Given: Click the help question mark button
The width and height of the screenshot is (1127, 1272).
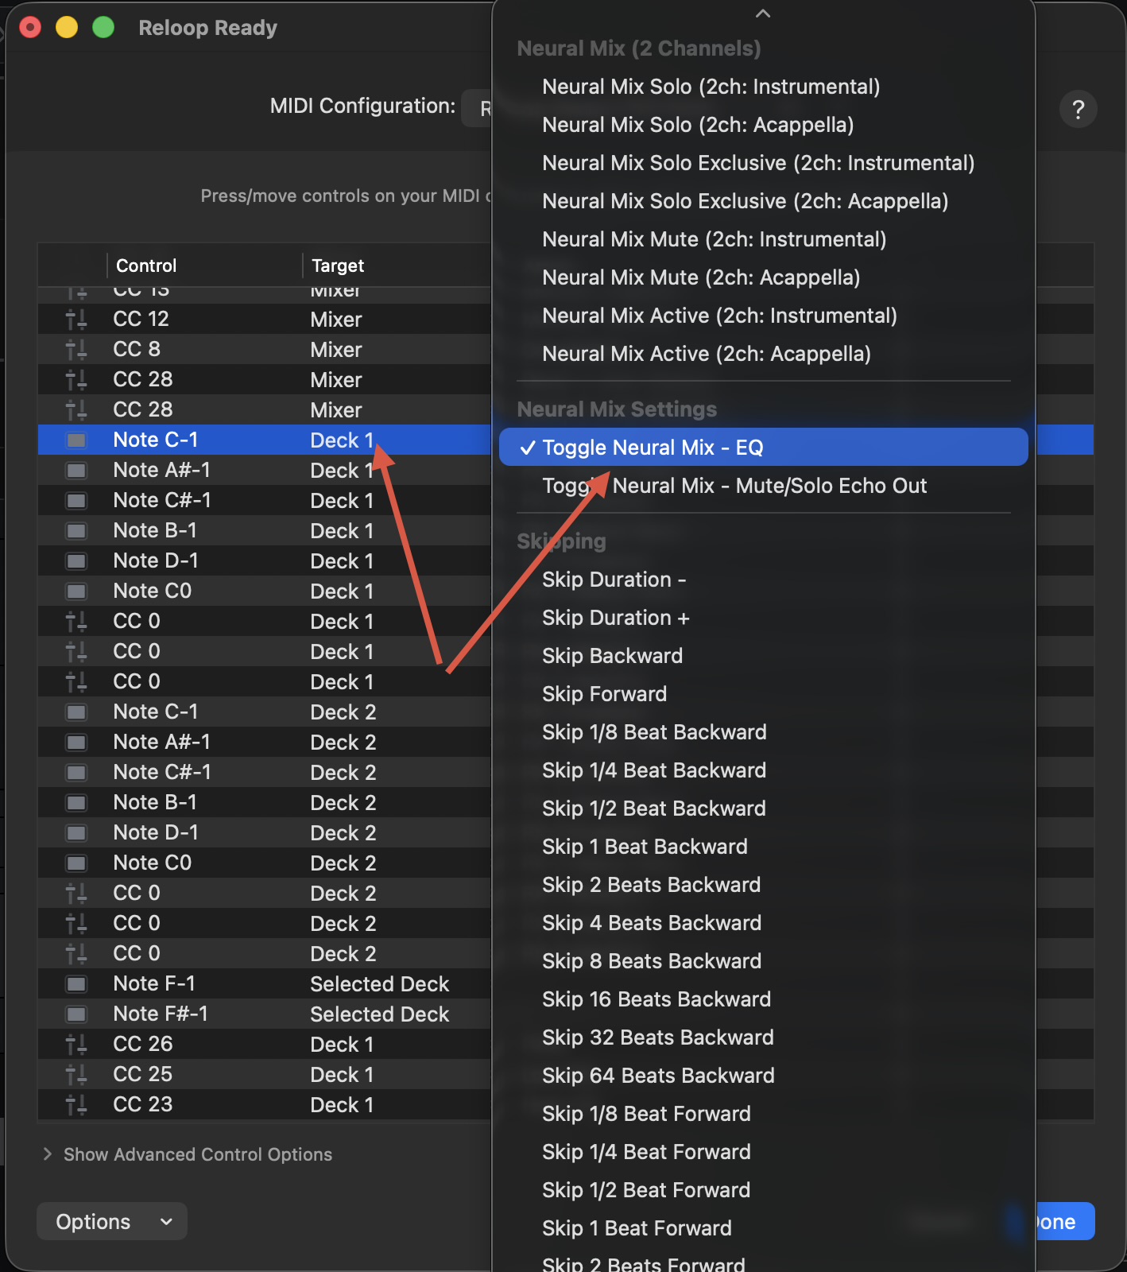Looking at the screenshot, I should pos(1078,110).
